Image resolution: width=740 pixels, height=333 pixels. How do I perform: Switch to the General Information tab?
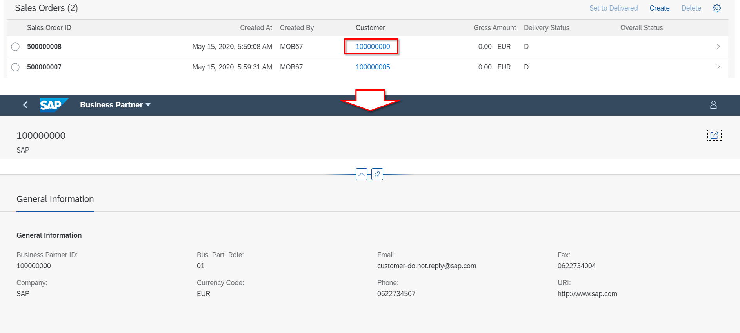pos(55,199)
